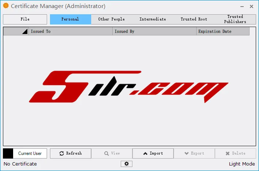Sort by Expiration Date column
This screenshot has width=259, height=171.
pyautogui.click(x=223, y=31)
